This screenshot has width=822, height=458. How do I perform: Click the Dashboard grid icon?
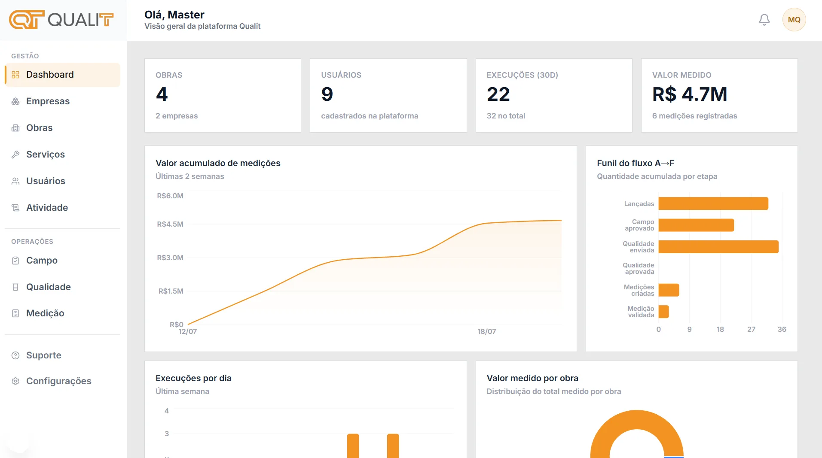[15, 75]
